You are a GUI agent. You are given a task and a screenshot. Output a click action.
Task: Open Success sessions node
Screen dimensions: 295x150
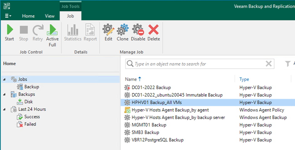[x=32, y=117]
